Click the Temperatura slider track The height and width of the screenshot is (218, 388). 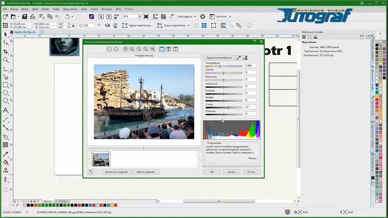[x=224, y=66]
